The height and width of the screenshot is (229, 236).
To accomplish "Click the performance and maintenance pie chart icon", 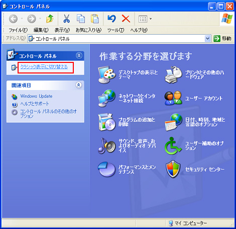I will pos(107,169).
